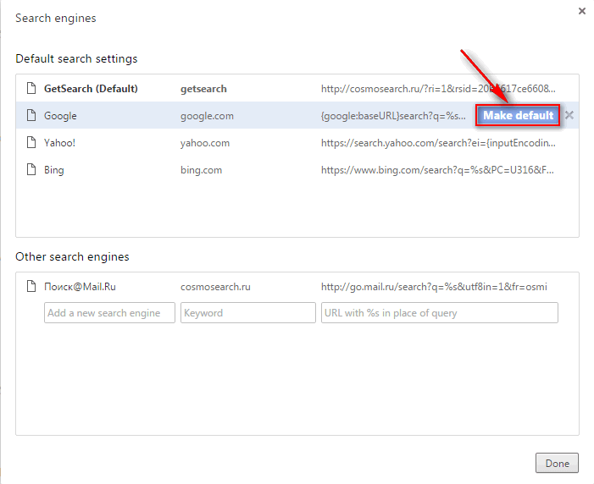Image resolution: width=594 pixels, height=484 pixels.
Task: Click the www.bing.com search URL
Action: (437, 170)
